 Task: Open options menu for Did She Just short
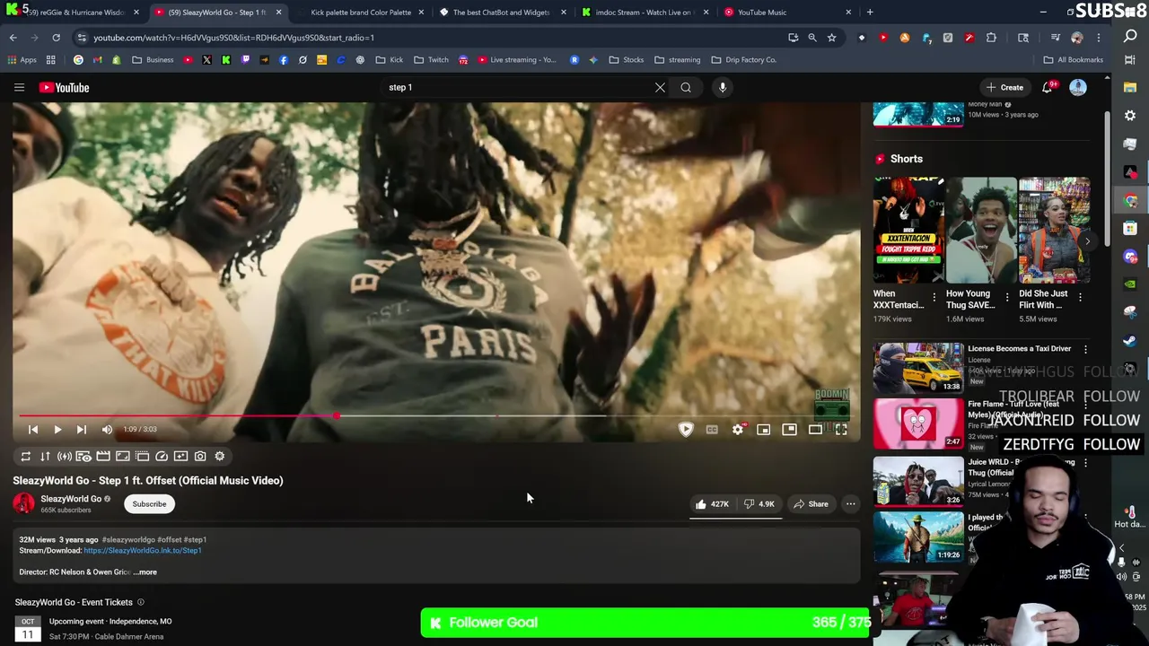click(x=1080, y=297)
